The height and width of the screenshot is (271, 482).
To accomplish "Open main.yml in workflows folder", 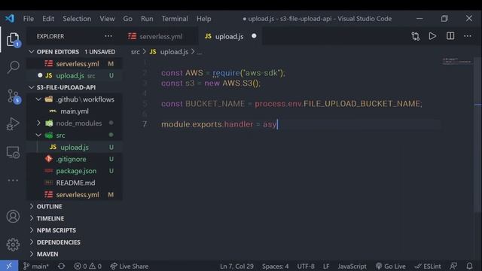I will click(x=75, y=111).
